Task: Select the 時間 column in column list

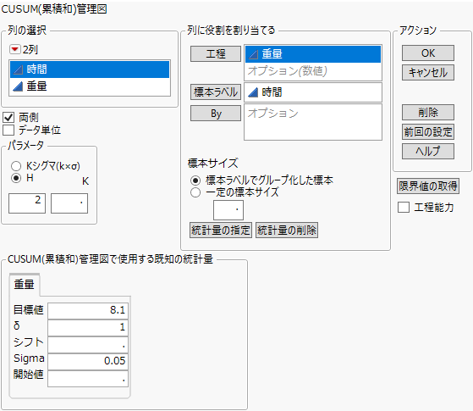Action: [x=90, y=69]
